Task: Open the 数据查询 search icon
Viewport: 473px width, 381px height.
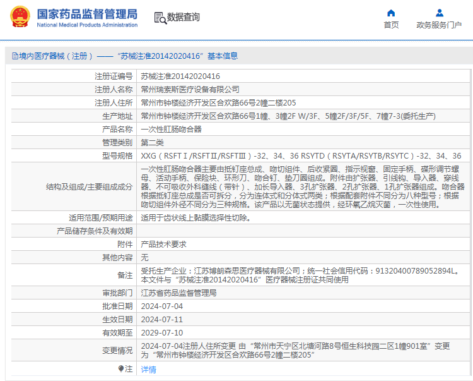Action: [x=160, y=18]
